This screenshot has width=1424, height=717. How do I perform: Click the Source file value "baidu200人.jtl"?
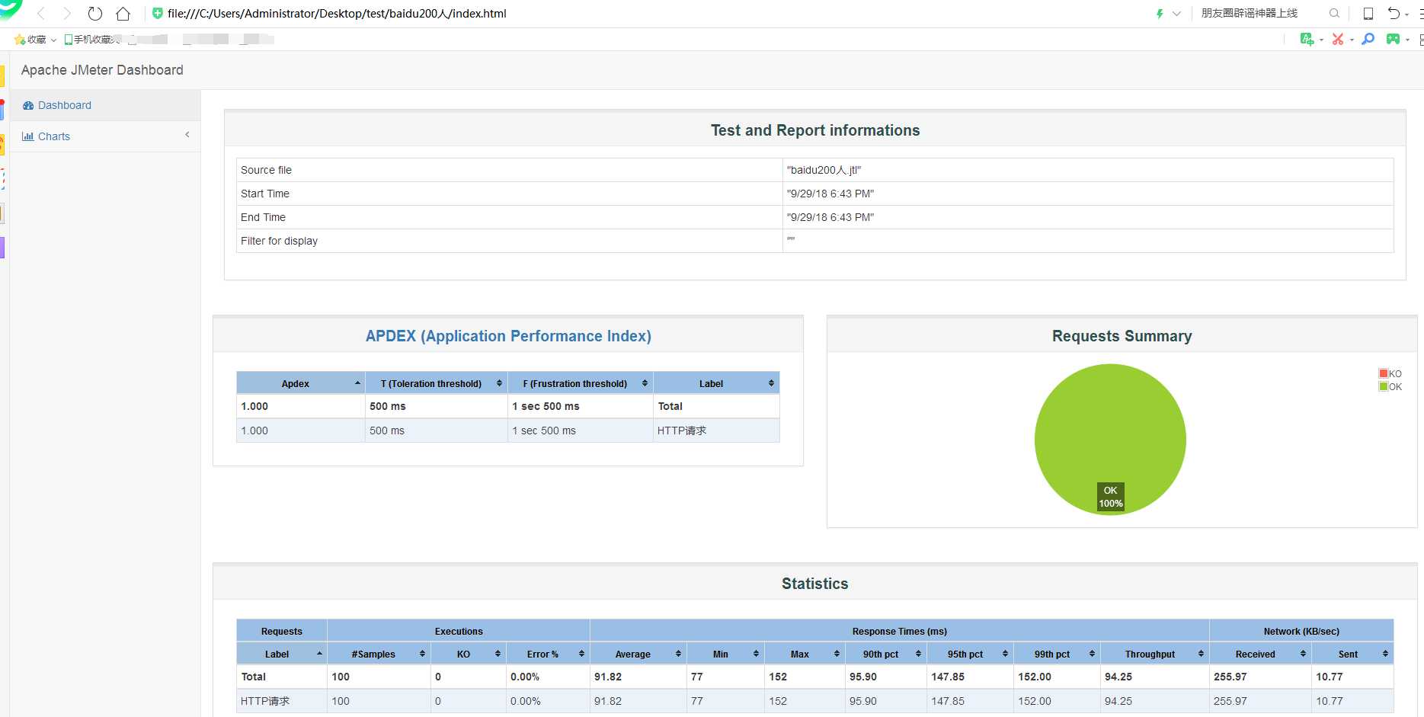(824, 170)
